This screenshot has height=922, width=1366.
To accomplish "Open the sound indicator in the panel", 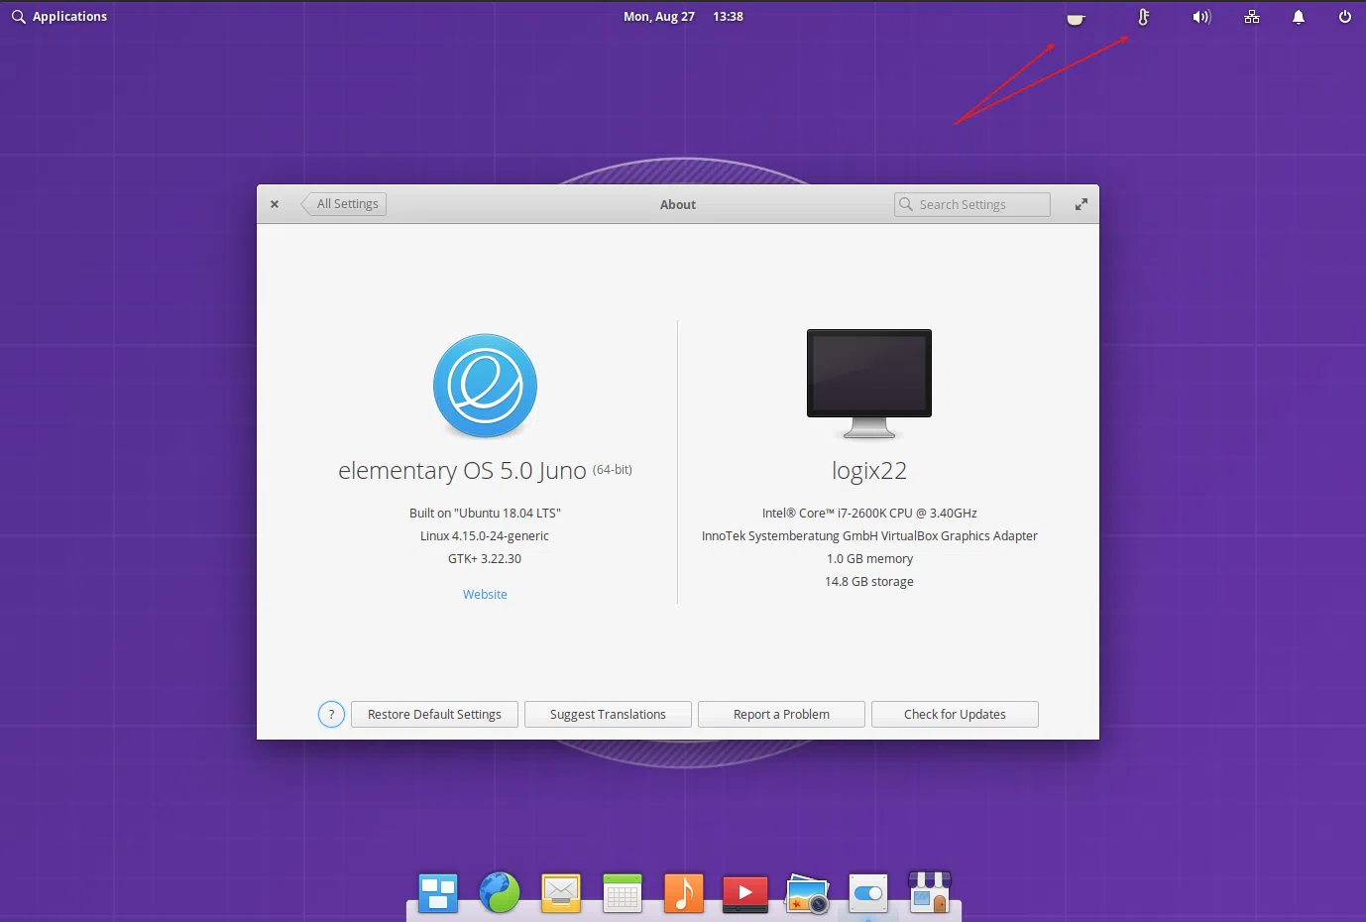I will click(1200, 16).
